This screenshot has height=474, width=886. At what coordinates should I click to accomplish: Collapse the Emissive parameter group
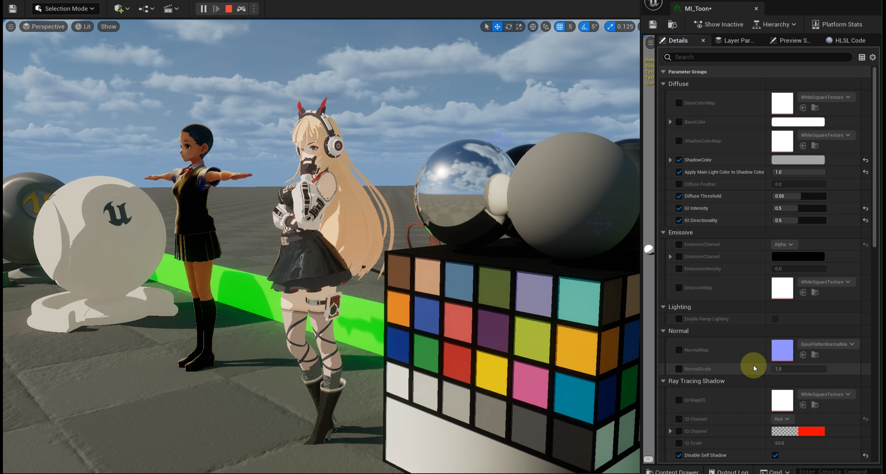(x=663, y=232)
